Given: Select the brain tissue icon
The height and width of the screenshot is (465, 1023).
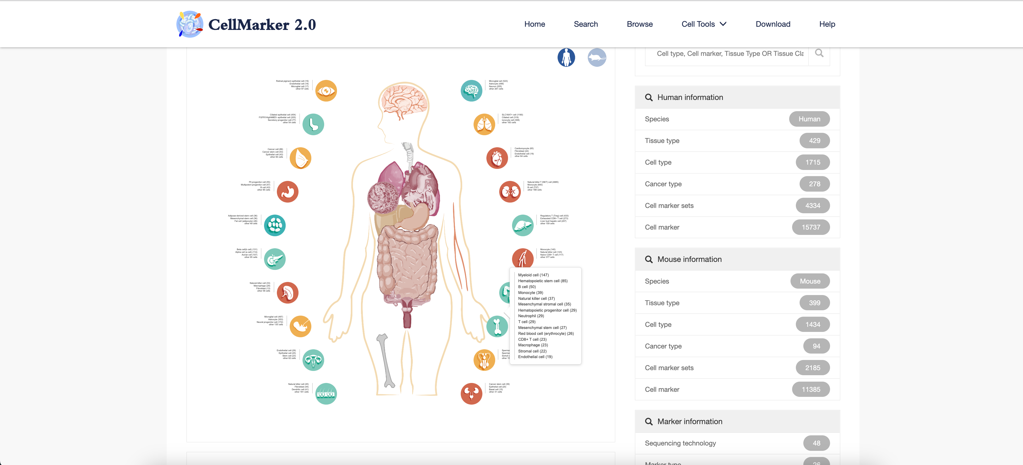Looking at the screenshot, I should tap(471, 91).
